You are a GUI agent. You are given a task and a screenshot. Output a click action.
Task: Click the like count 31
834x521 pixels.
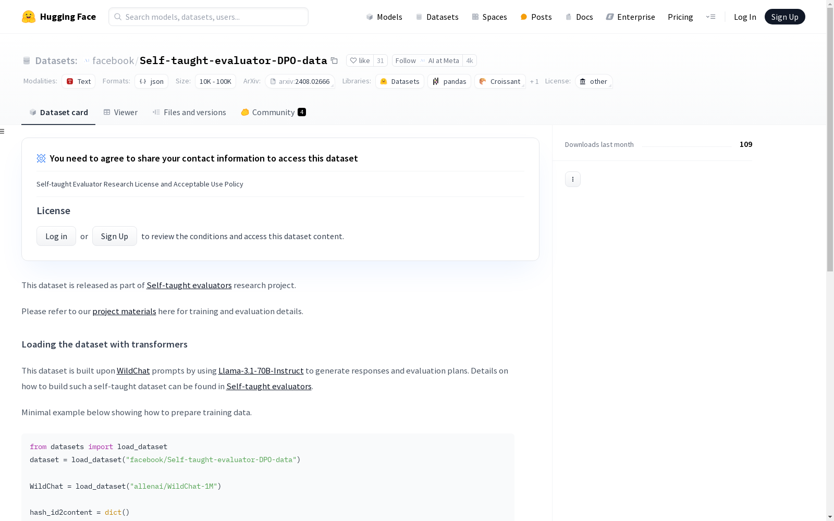point(381,60)
